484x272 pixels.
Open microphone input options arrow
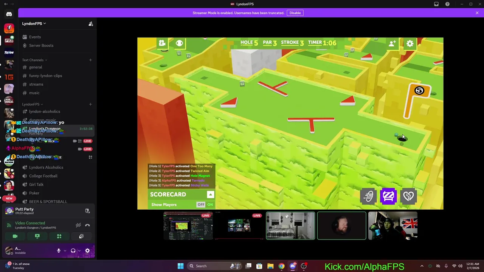click(x=65, y=251)
